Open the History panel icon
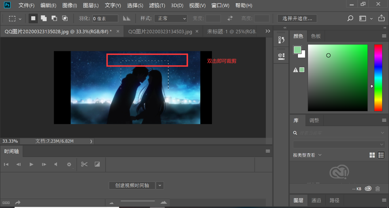389x208 pixels. (x=281, y=40)
